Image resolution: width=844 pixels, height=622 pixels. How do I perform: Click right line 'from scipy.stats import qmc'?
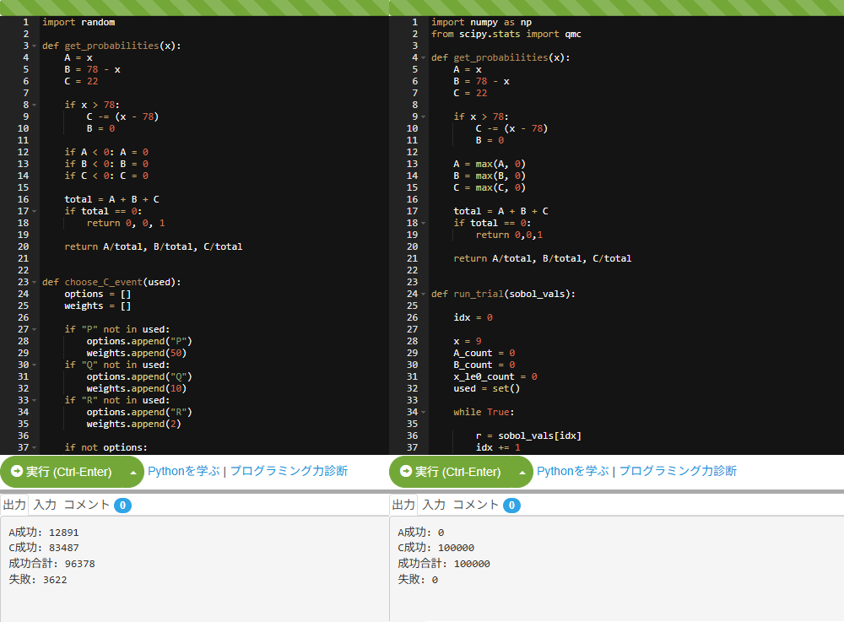[506, 34]
